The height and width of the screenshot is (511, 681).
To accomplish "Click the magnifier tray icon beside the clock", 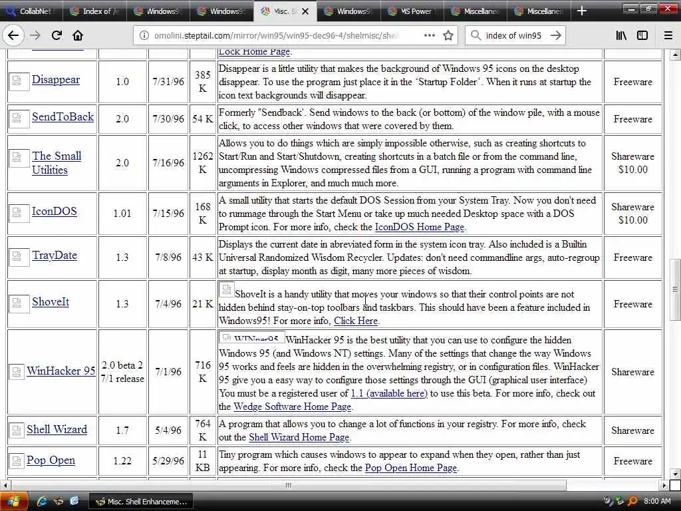I will point(633,502).
